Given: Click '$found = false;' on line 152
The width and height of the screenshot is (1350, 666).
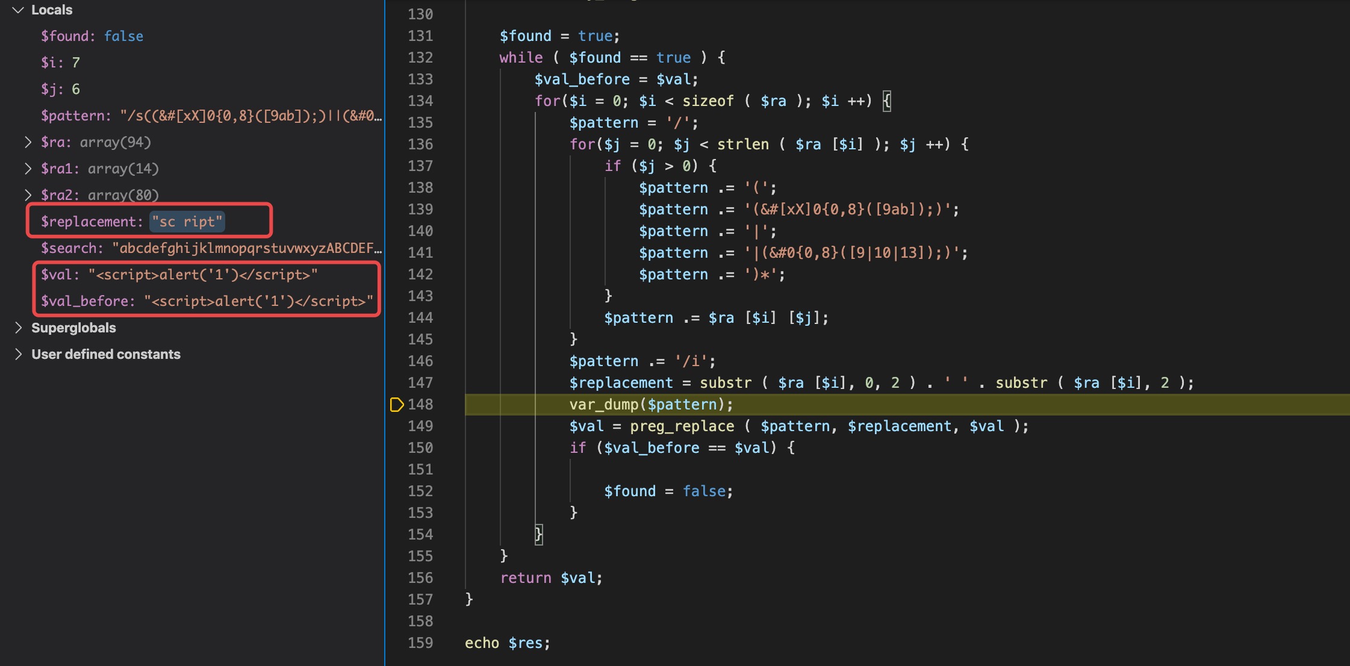Looking at the screenshot, I should coord(668,491).
